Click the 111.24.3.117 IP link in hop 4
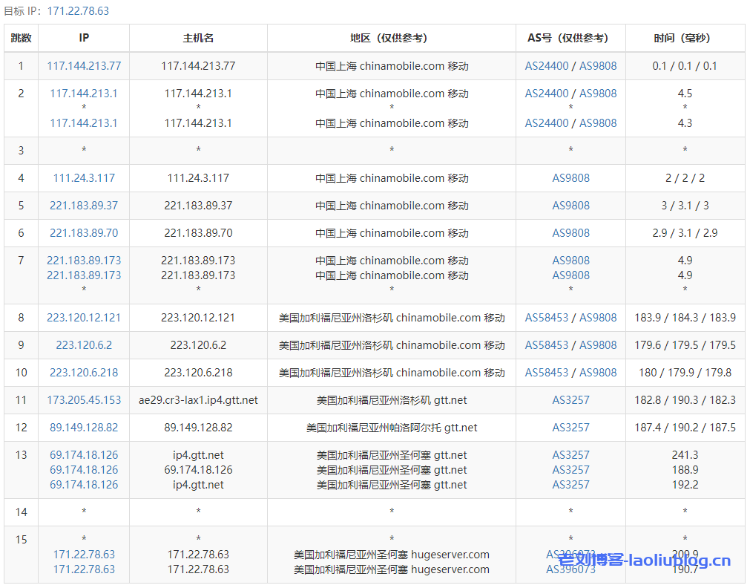The width and height of the screenshot is (750, 588). tap(84, 178)
